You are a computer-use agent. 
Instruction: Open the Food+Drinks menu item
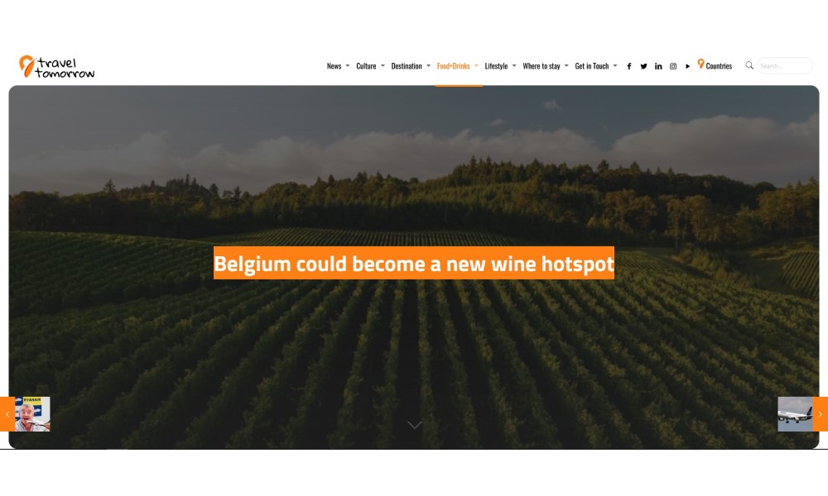point(453,66)
